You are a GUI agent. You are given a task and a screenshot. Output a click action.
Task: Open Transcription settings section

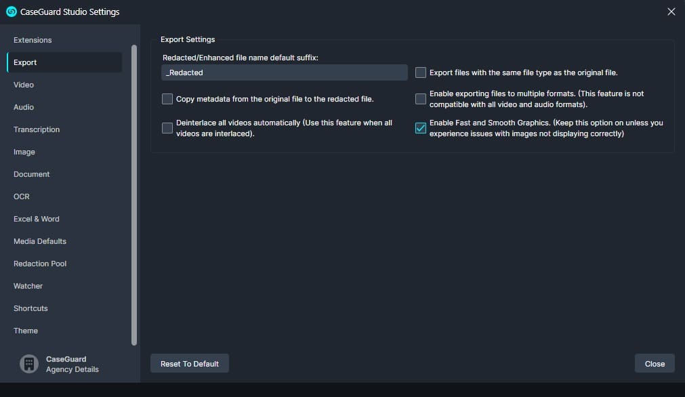tap(37, 129)
